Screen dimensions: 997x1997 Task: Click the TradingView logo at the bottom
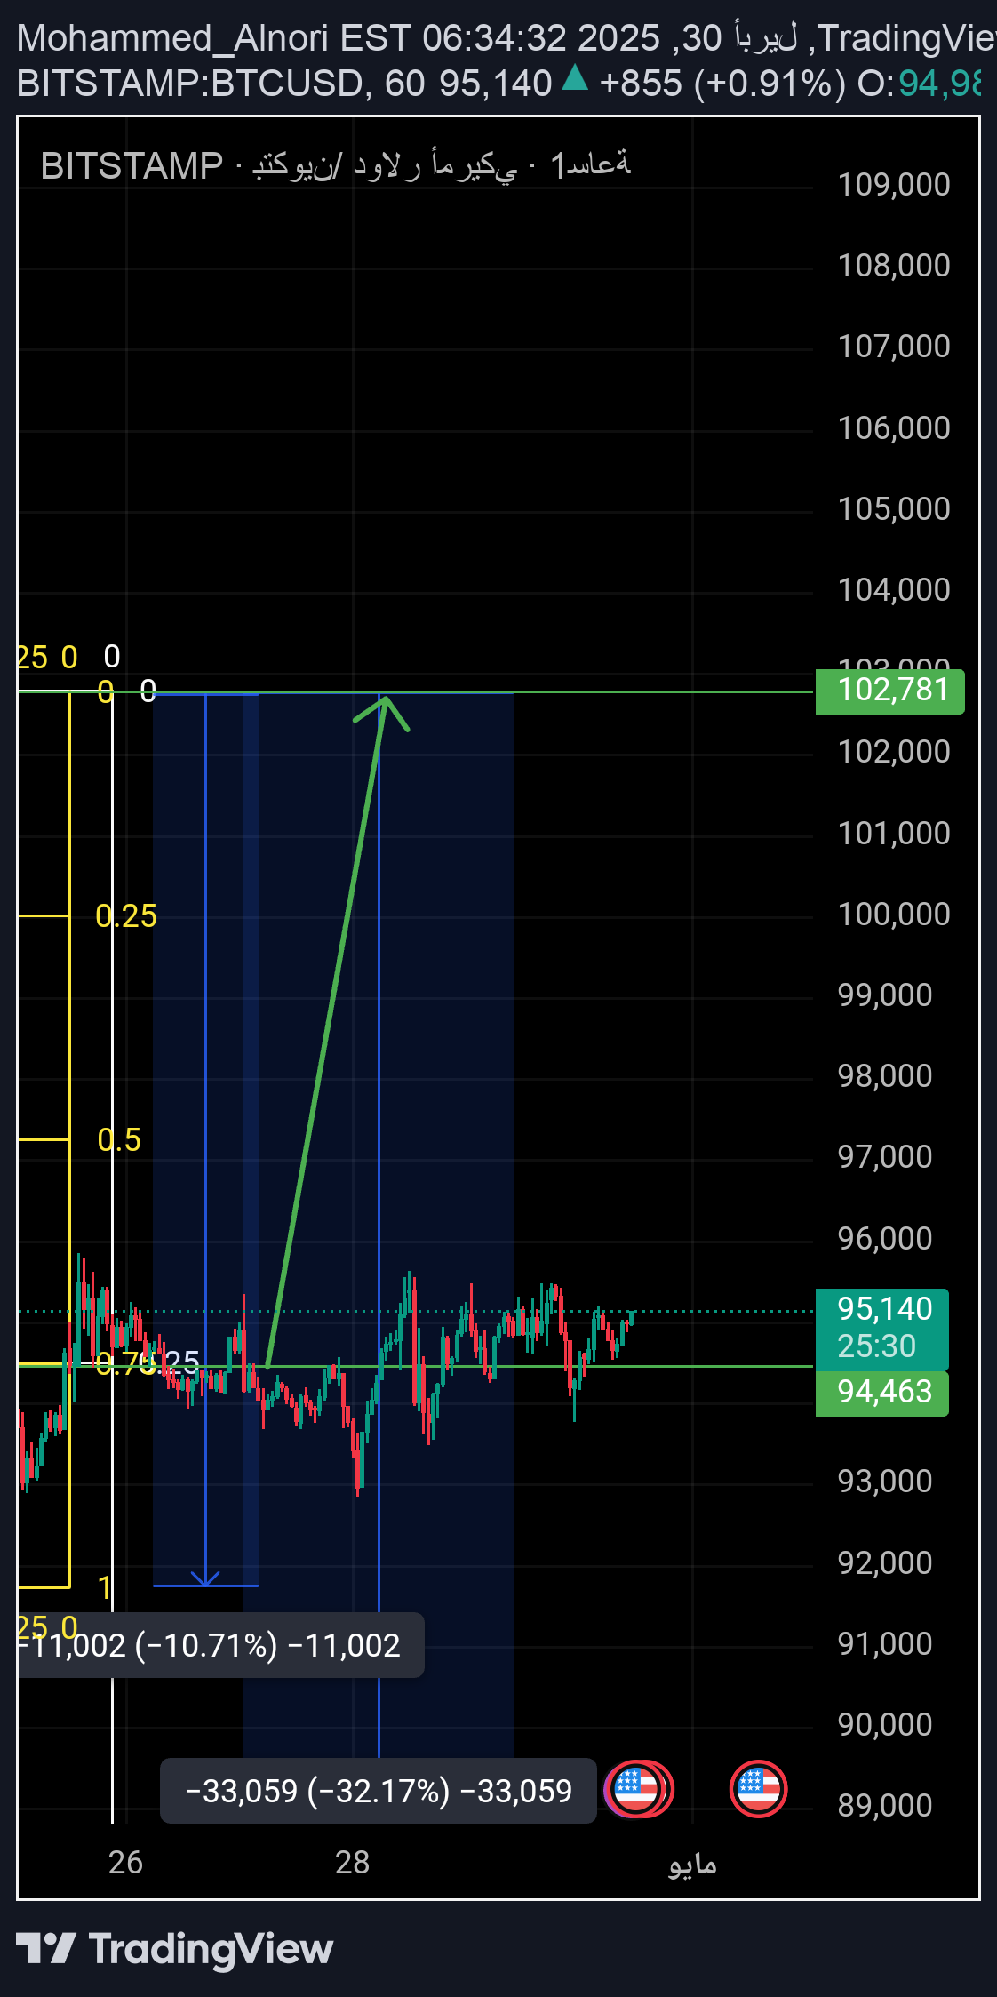point(174,1948)
